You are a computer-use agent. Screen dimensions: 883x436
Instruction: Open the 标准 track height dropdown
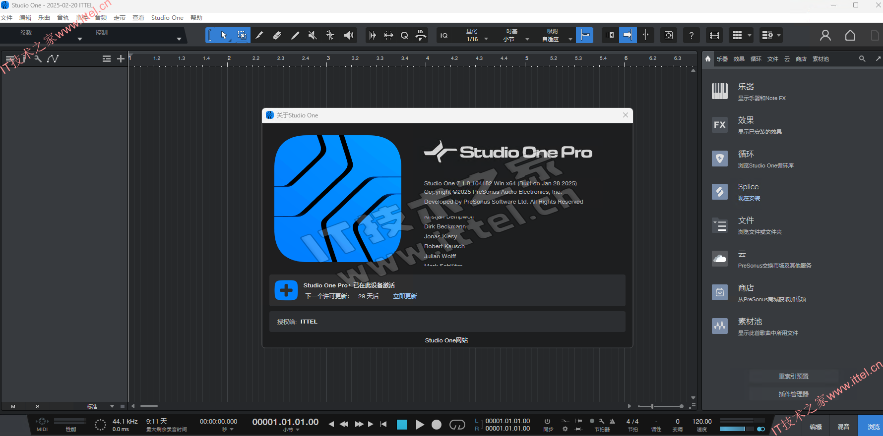point(101,406)
